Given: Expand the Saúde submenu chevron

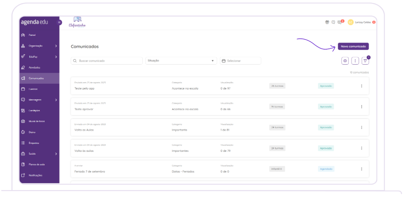Looking at the screenshot, I should (56, 154).
